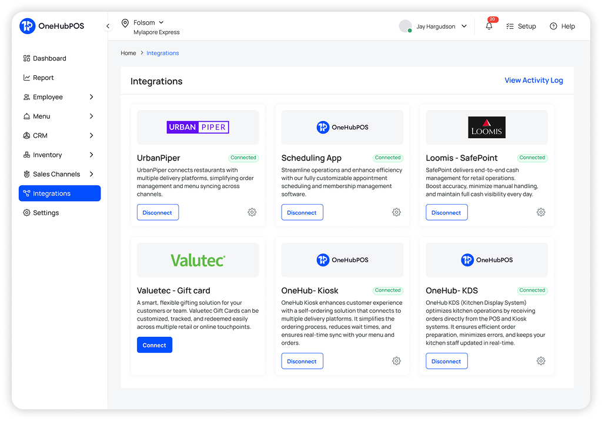
Task: Open notifications bell with 20 badge
Action: pos(489,26)
